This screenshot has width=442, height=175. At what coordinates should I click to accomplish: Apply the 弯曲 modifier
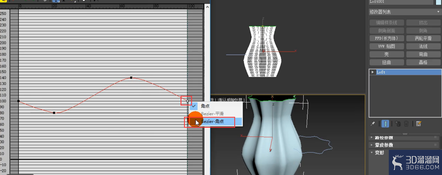pos(423,54)
